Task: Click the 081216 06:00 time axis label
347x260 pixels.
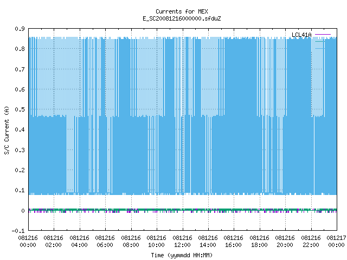Action: [x=105, y=242]
